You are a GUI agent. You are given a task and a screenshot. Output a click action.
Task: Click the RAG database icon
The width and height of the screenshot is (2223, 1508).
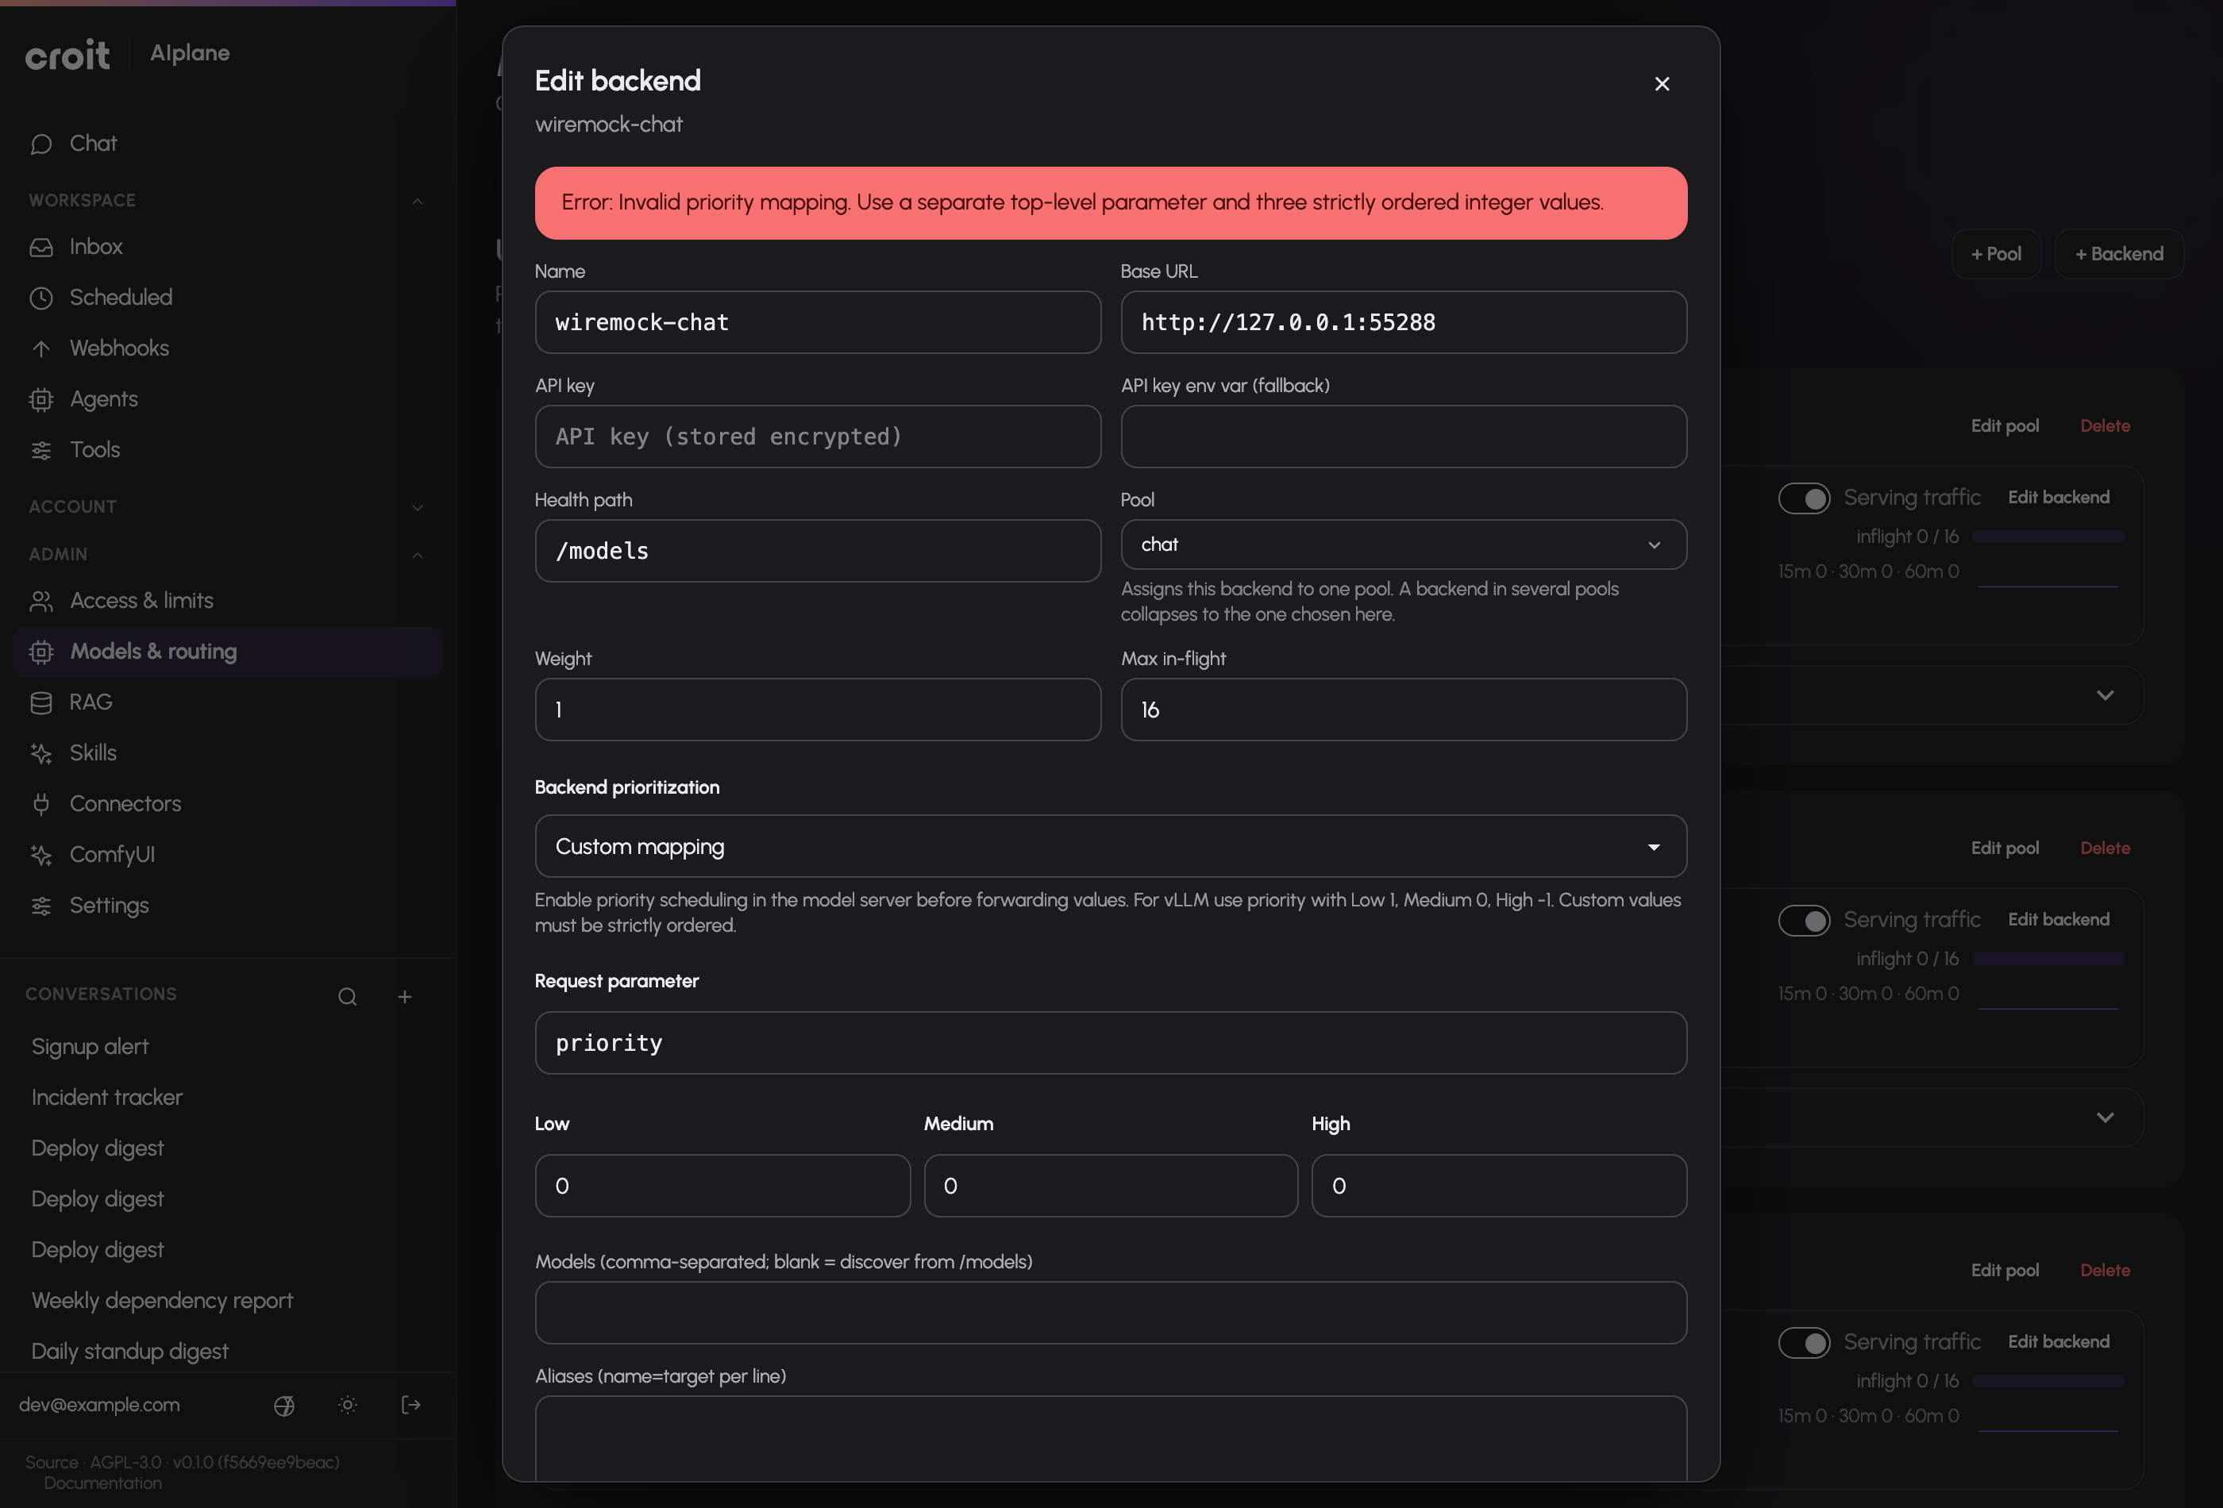40,702
